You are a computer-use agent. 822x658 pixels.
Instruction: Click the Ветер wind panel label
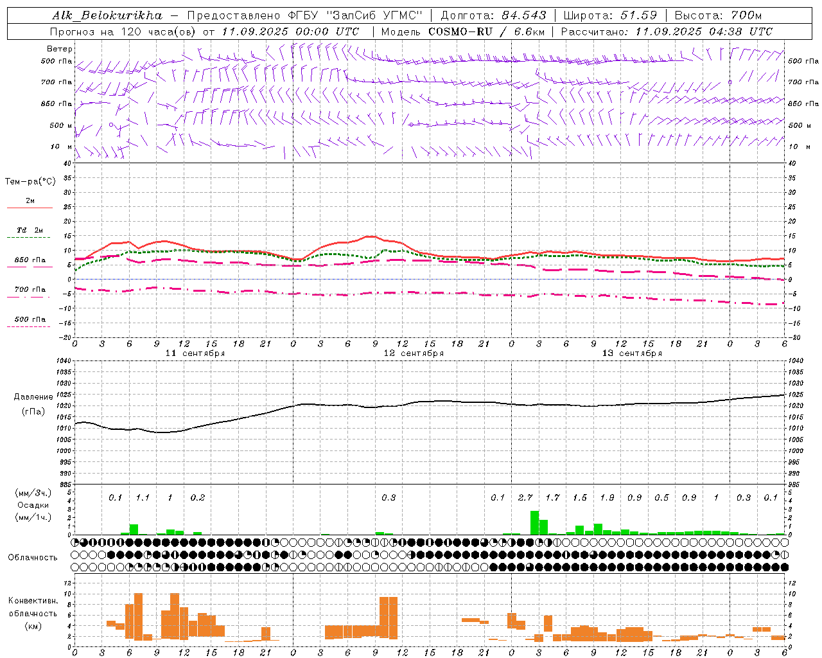coord(60,49)
